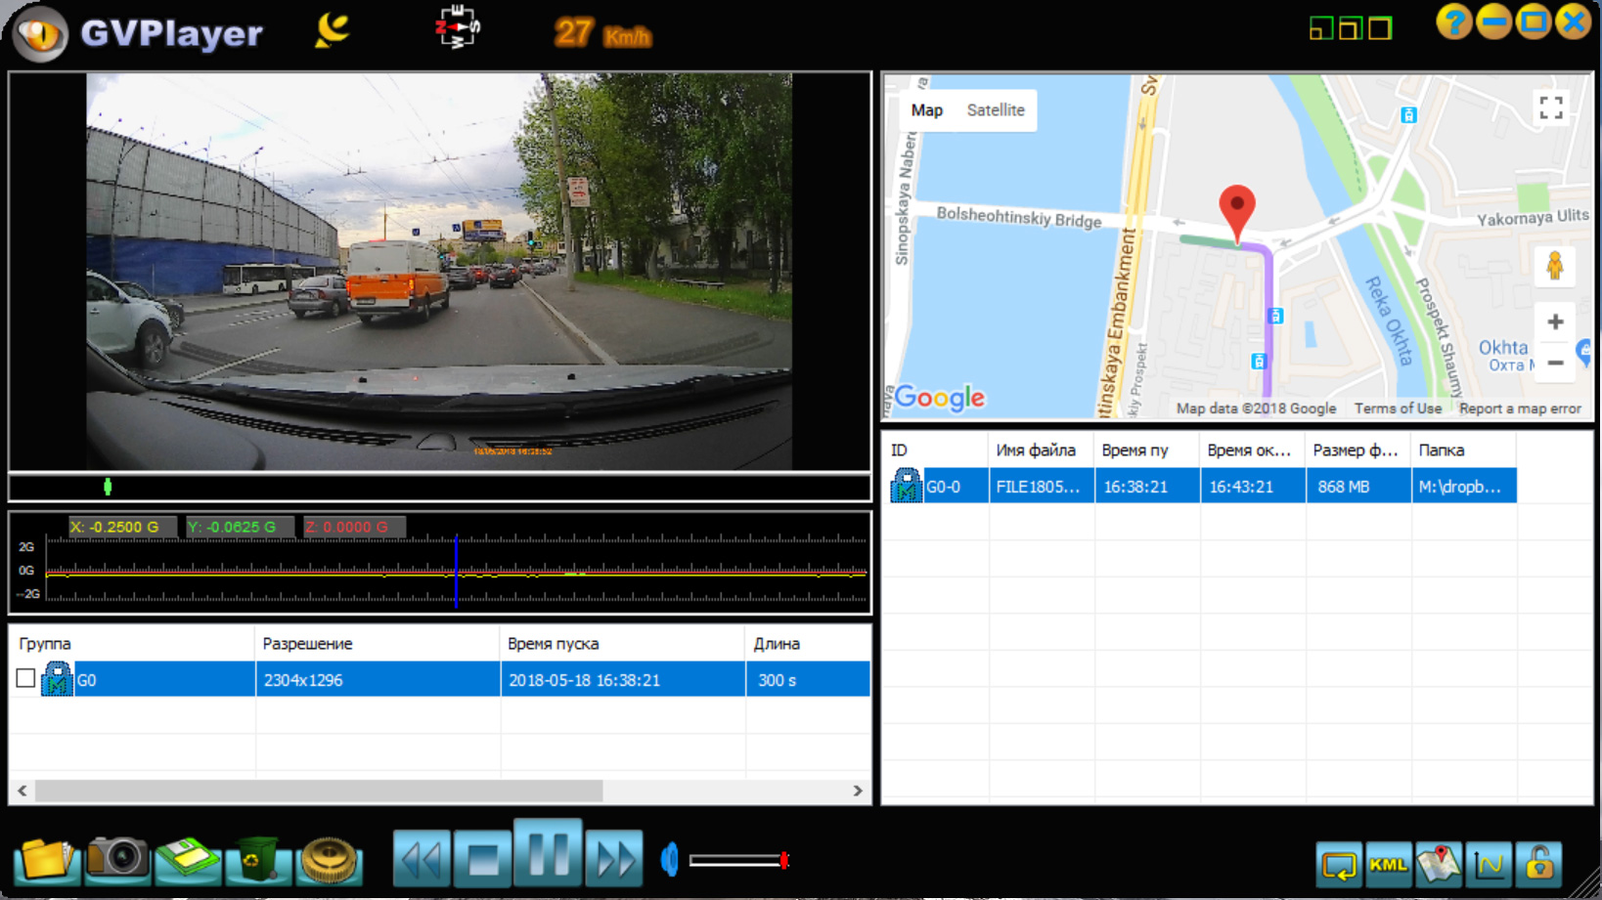Switch map to Satellite view

pyautogui.click(x=996, y=110)
